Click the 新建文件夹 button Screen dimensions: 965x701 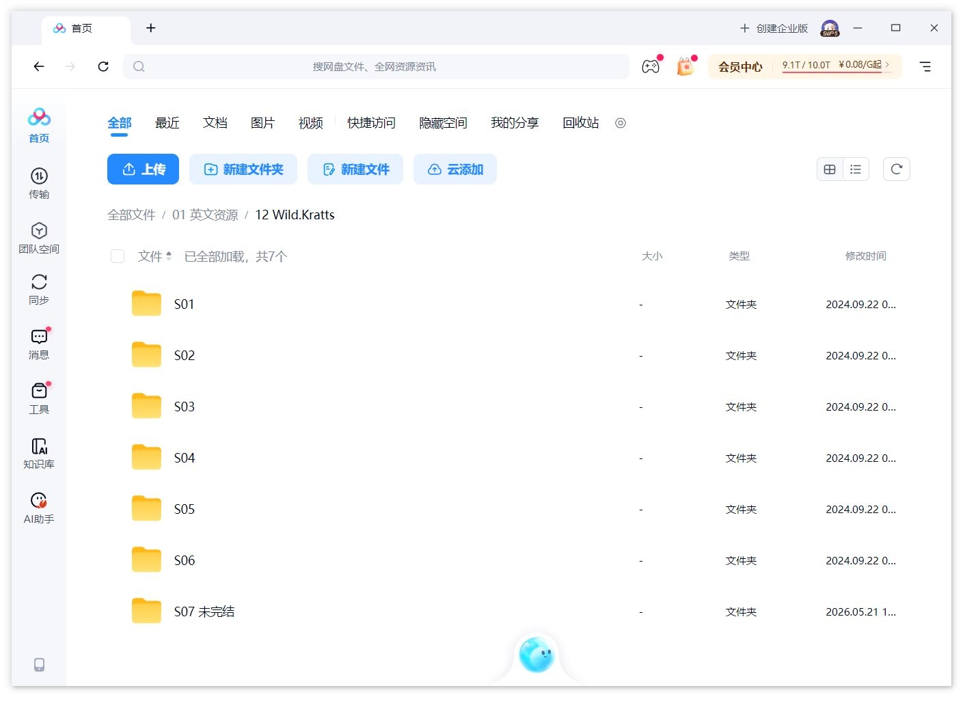tap(243, 169)
